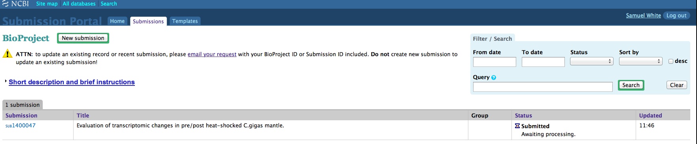This screenshot has height=144, width=697.
Task: Open the Status filter dropdown
Action: click(x=591, y=61)
